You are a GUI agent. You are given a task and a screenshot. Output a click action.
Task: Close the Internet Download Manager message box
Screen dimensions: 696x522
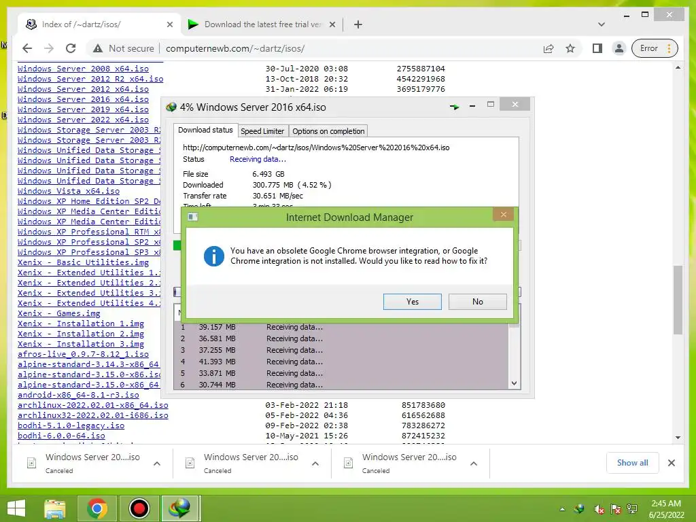point(504,215)
